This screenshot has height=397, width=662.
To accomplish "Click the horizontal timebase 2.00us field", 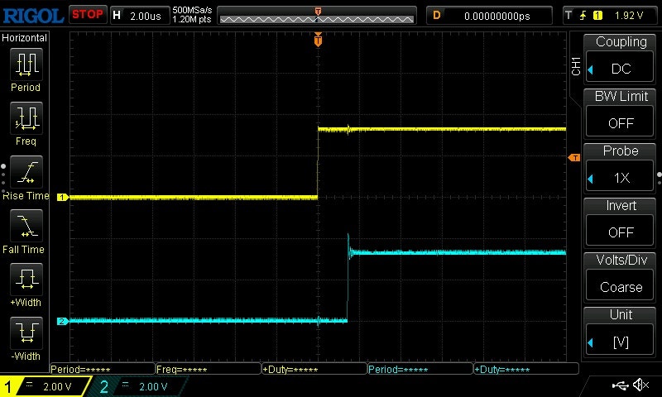I will [x=140, y=16].
